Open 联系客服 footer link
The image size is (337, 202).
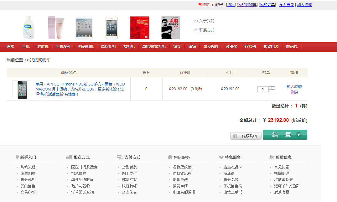click(282, 192)
